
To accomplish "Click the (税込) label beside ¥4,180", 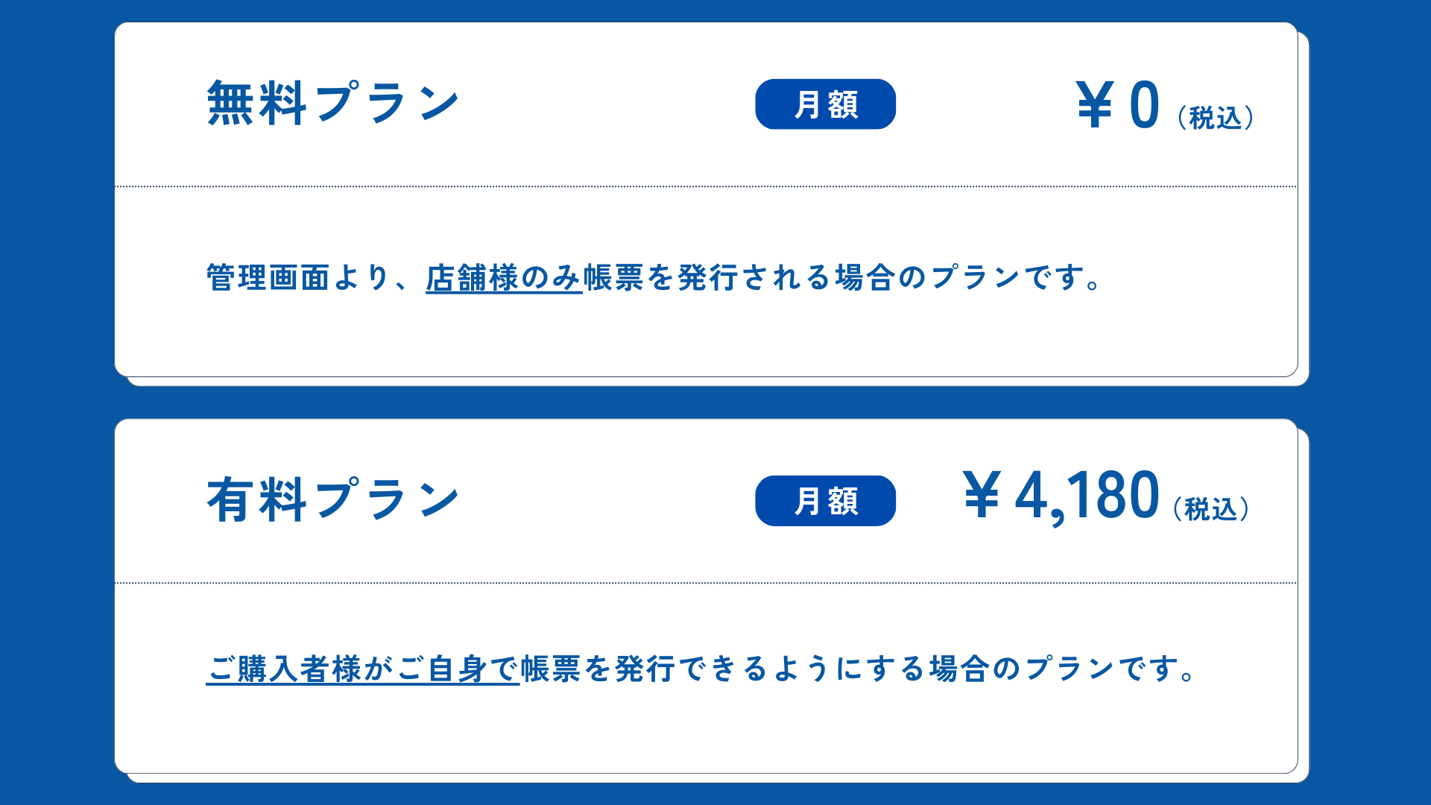I will pyautogui.click(x=1211, y=510).
